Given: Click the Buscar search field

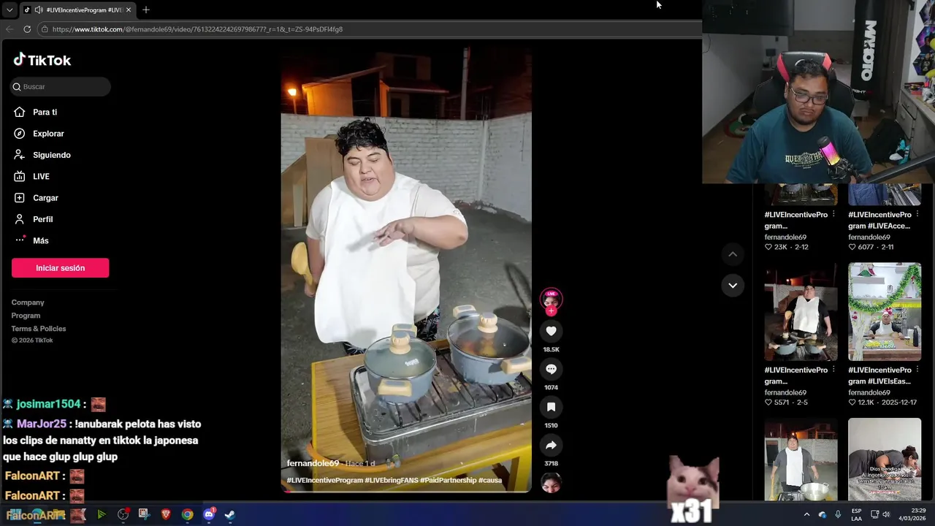Looking at the screenshot, I should (61, 86).
